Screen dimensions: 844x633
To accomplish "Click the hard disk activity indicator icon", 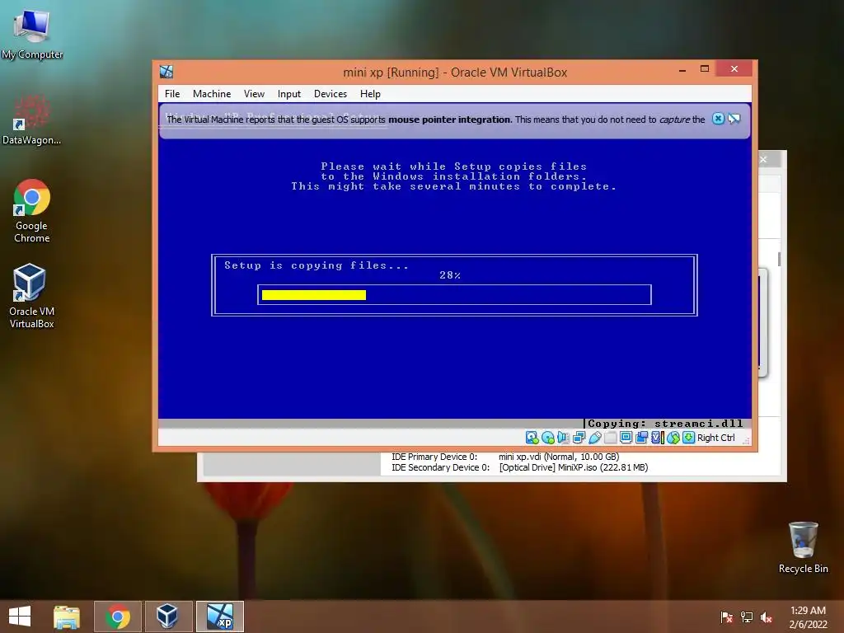I will tap(532, 438).
